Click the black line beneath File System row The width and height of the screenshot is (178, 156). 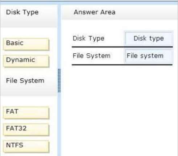122,65
